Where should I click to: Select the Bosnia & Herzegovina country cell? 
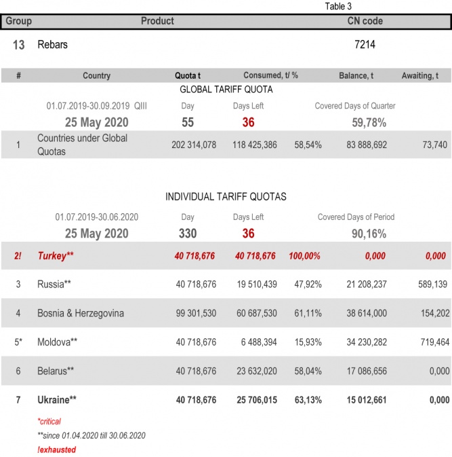click(81, 314)
